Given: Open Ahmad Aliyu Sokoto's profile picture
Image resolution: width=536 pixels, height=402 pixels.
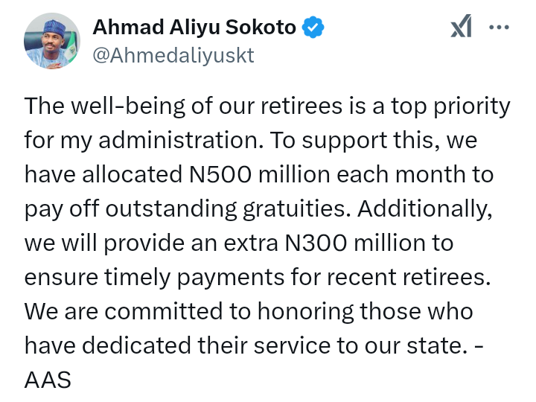Looking at the screenshot, I should 52,41.
